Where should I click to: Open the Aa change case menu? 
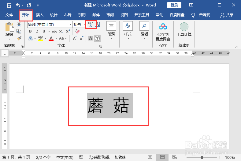(x=63, y=38)
